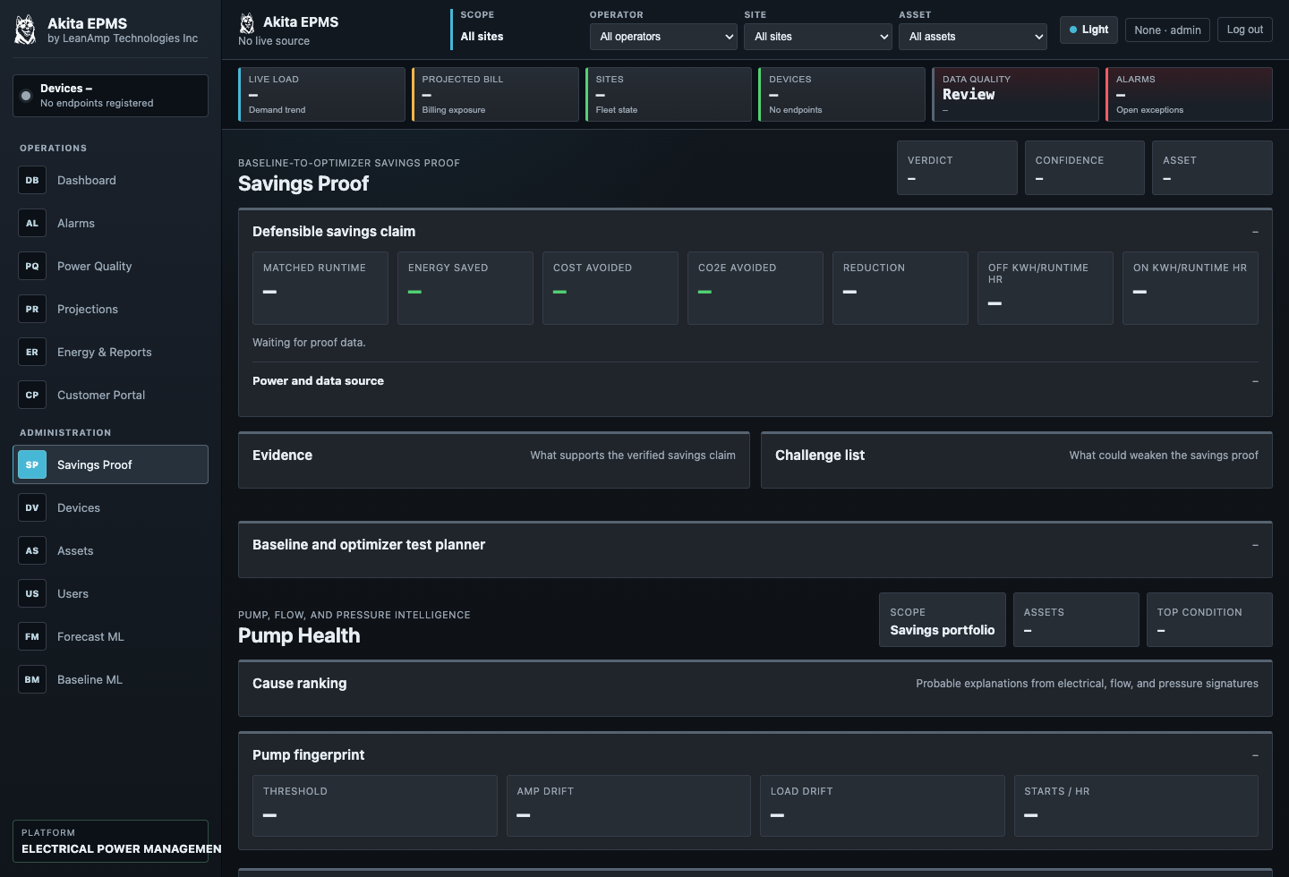
Task: Click the AL Alarms sidebar icon
Action: 32,223
